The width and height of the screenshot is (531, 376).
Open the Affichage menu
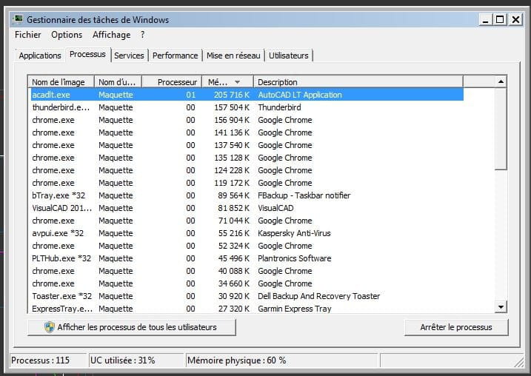point(111,35)
